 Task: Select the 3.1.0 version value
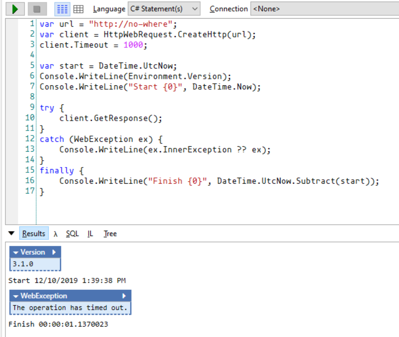point(23,264)
